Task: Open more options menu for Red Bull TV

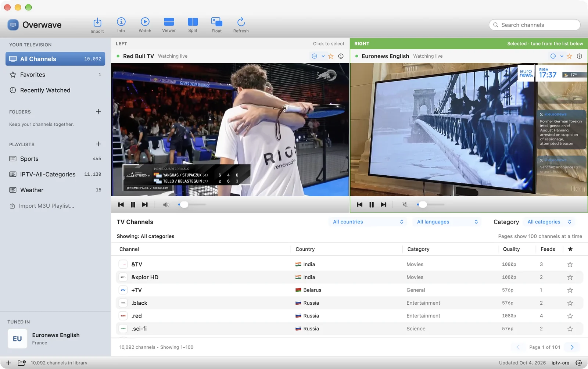Action: [x=318, y=56]
